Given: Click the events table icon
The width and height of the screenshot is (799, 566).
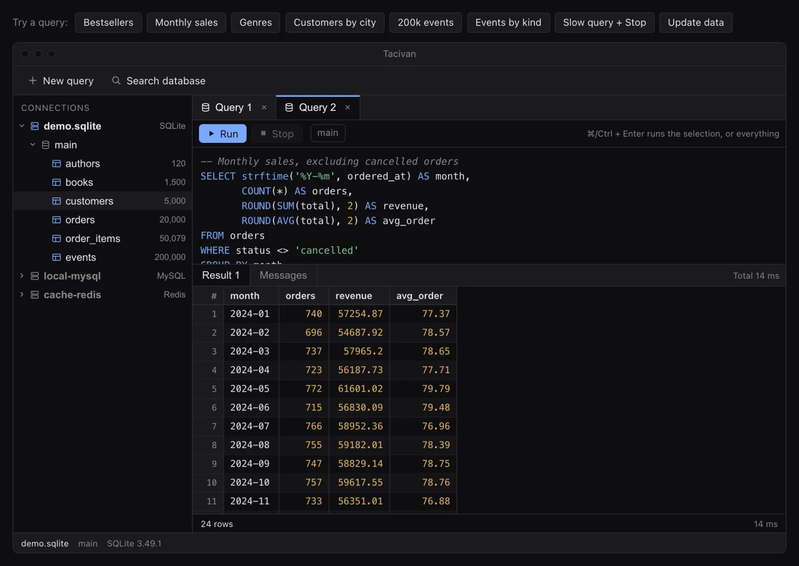Looking at the screenshot, I should click(56, 257).
